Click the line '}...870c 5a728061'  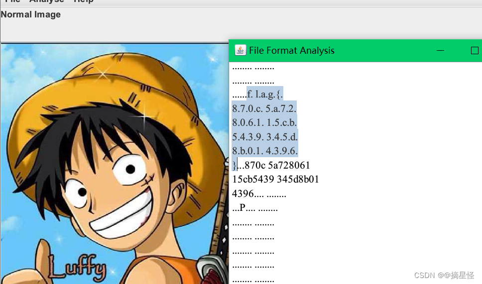[x=271, y=165]
